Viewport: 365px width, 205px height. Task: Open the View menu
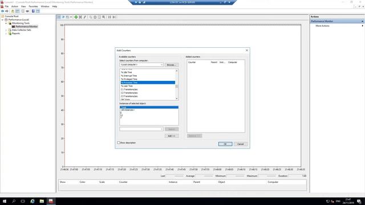click(x=23, y=6)
